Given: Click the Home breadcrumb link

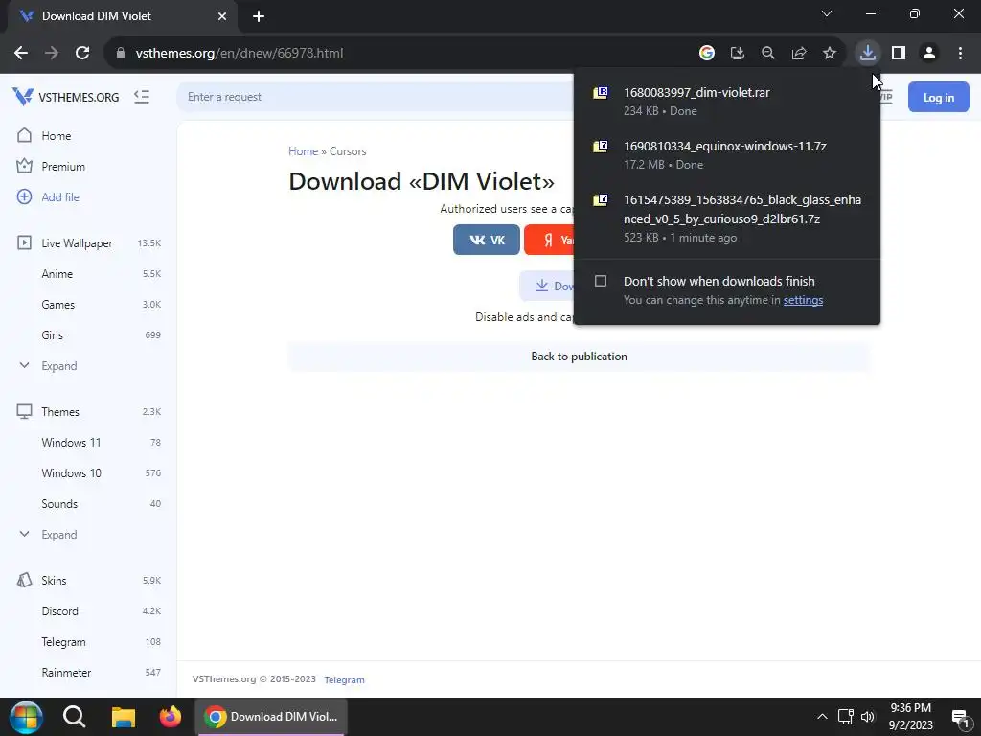Looking at the screenshot, I should pyautogui.click(x=303, y=150).
